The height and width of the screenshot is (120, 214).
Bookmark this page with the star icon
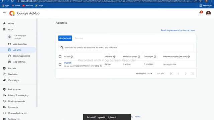click(200, 1)
